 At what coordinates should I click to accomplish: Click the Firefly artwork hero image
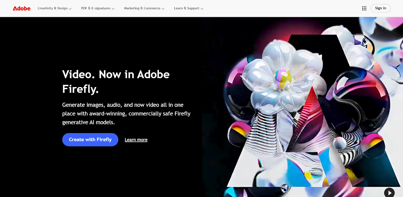pos(302,107)
